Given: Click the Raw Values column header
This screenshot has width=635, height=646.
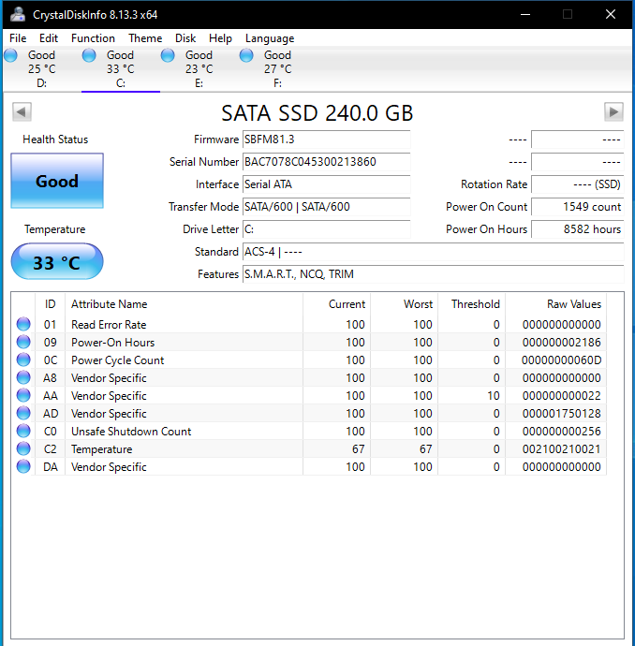Looking at the screenshot, I should pyautogui.click(x=556, y=304).
